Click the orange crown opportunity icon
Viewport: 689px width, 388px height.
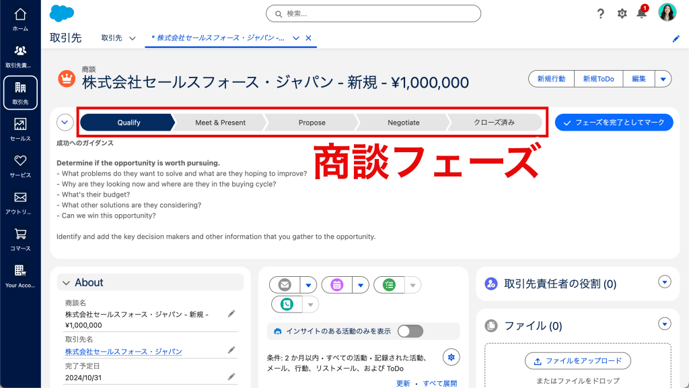pyautogui.click(x=67, y=79)
